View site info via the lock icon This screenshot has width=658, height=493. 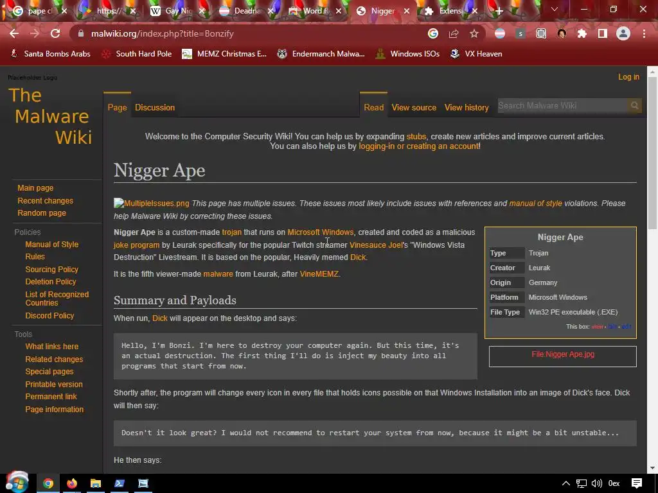point(81,33)
